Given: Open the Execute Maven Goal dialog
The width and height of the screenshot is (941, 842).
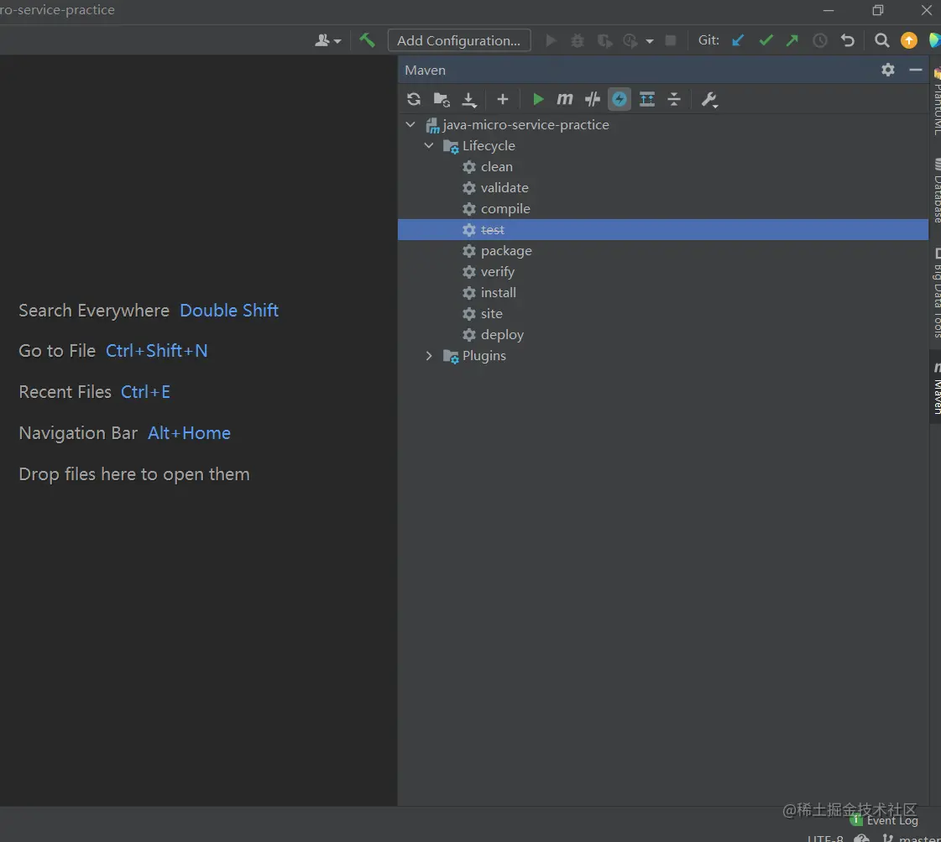Looking at the screenshot, I should click(x=565, y=100).
